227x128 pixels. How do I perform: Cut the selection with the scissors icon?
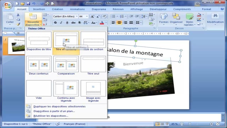coord(18,15)
